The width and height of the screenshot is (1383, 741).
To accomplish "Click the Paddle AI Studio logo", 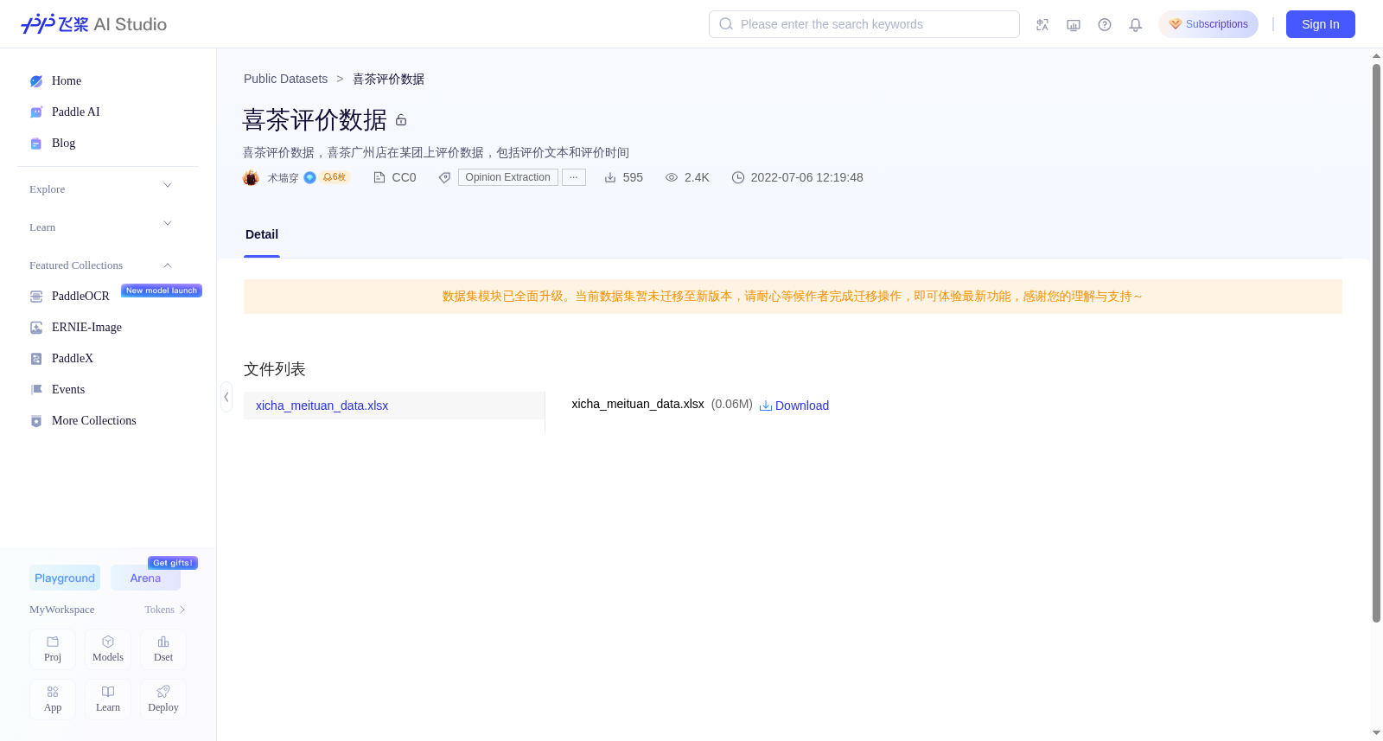I will (93, 24).
